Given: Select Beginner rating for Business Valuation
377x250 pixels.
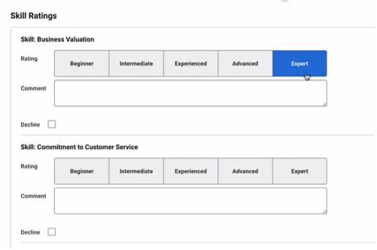Looking at the screenshot, I should [x=82, y=64].
